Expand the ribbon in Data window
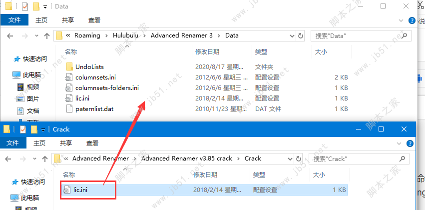Viewport: 425px width, 210px height. (401, 20)
